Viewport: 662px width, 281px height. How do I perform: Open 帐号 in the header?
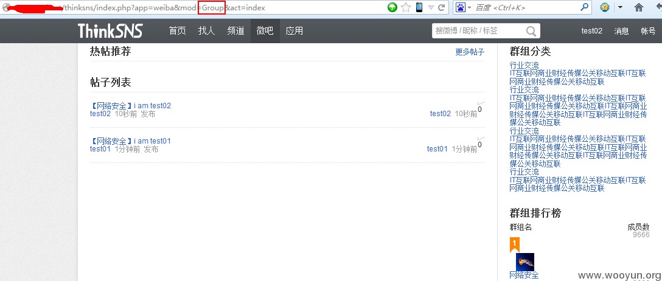click(x=648, y=31)
